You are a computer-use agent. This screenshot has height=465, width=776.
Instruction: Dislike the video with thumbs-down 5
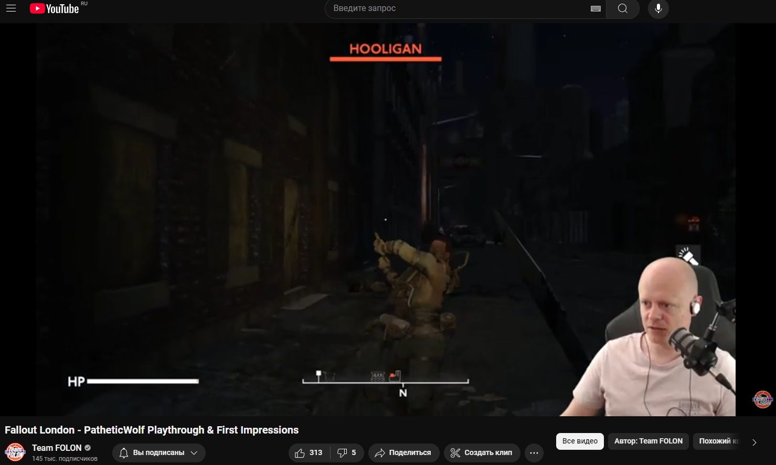tap(347, 453)
